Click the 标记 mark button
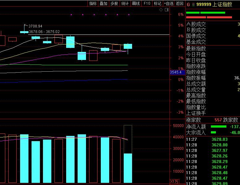Screen dimensions: 240x185 point(157,3)
